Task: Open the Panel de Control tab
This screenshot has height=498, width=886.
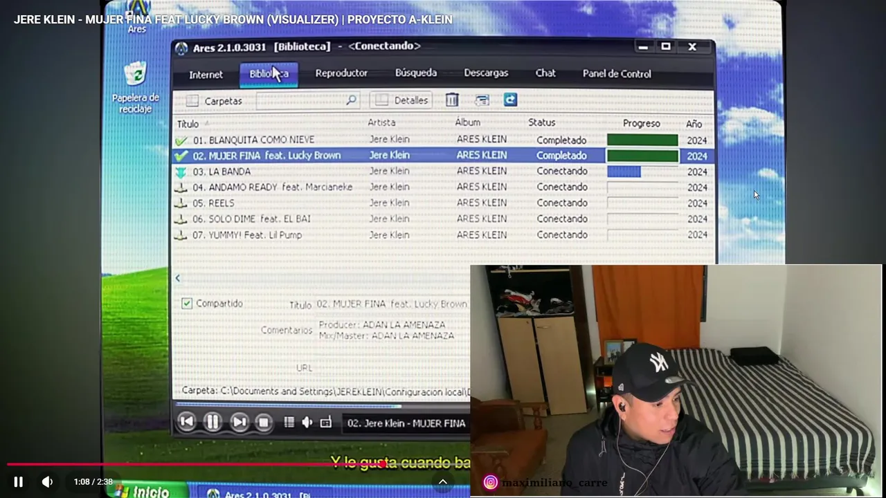Action: point(617,73)
